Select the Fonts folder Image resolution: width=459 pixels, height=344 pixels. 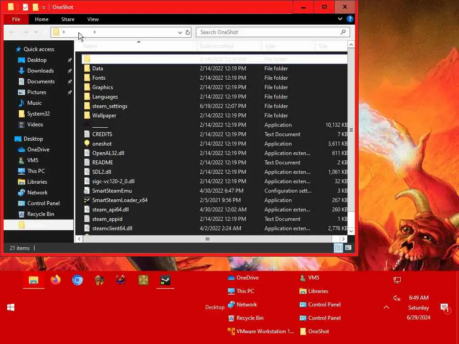pos(99,78)
